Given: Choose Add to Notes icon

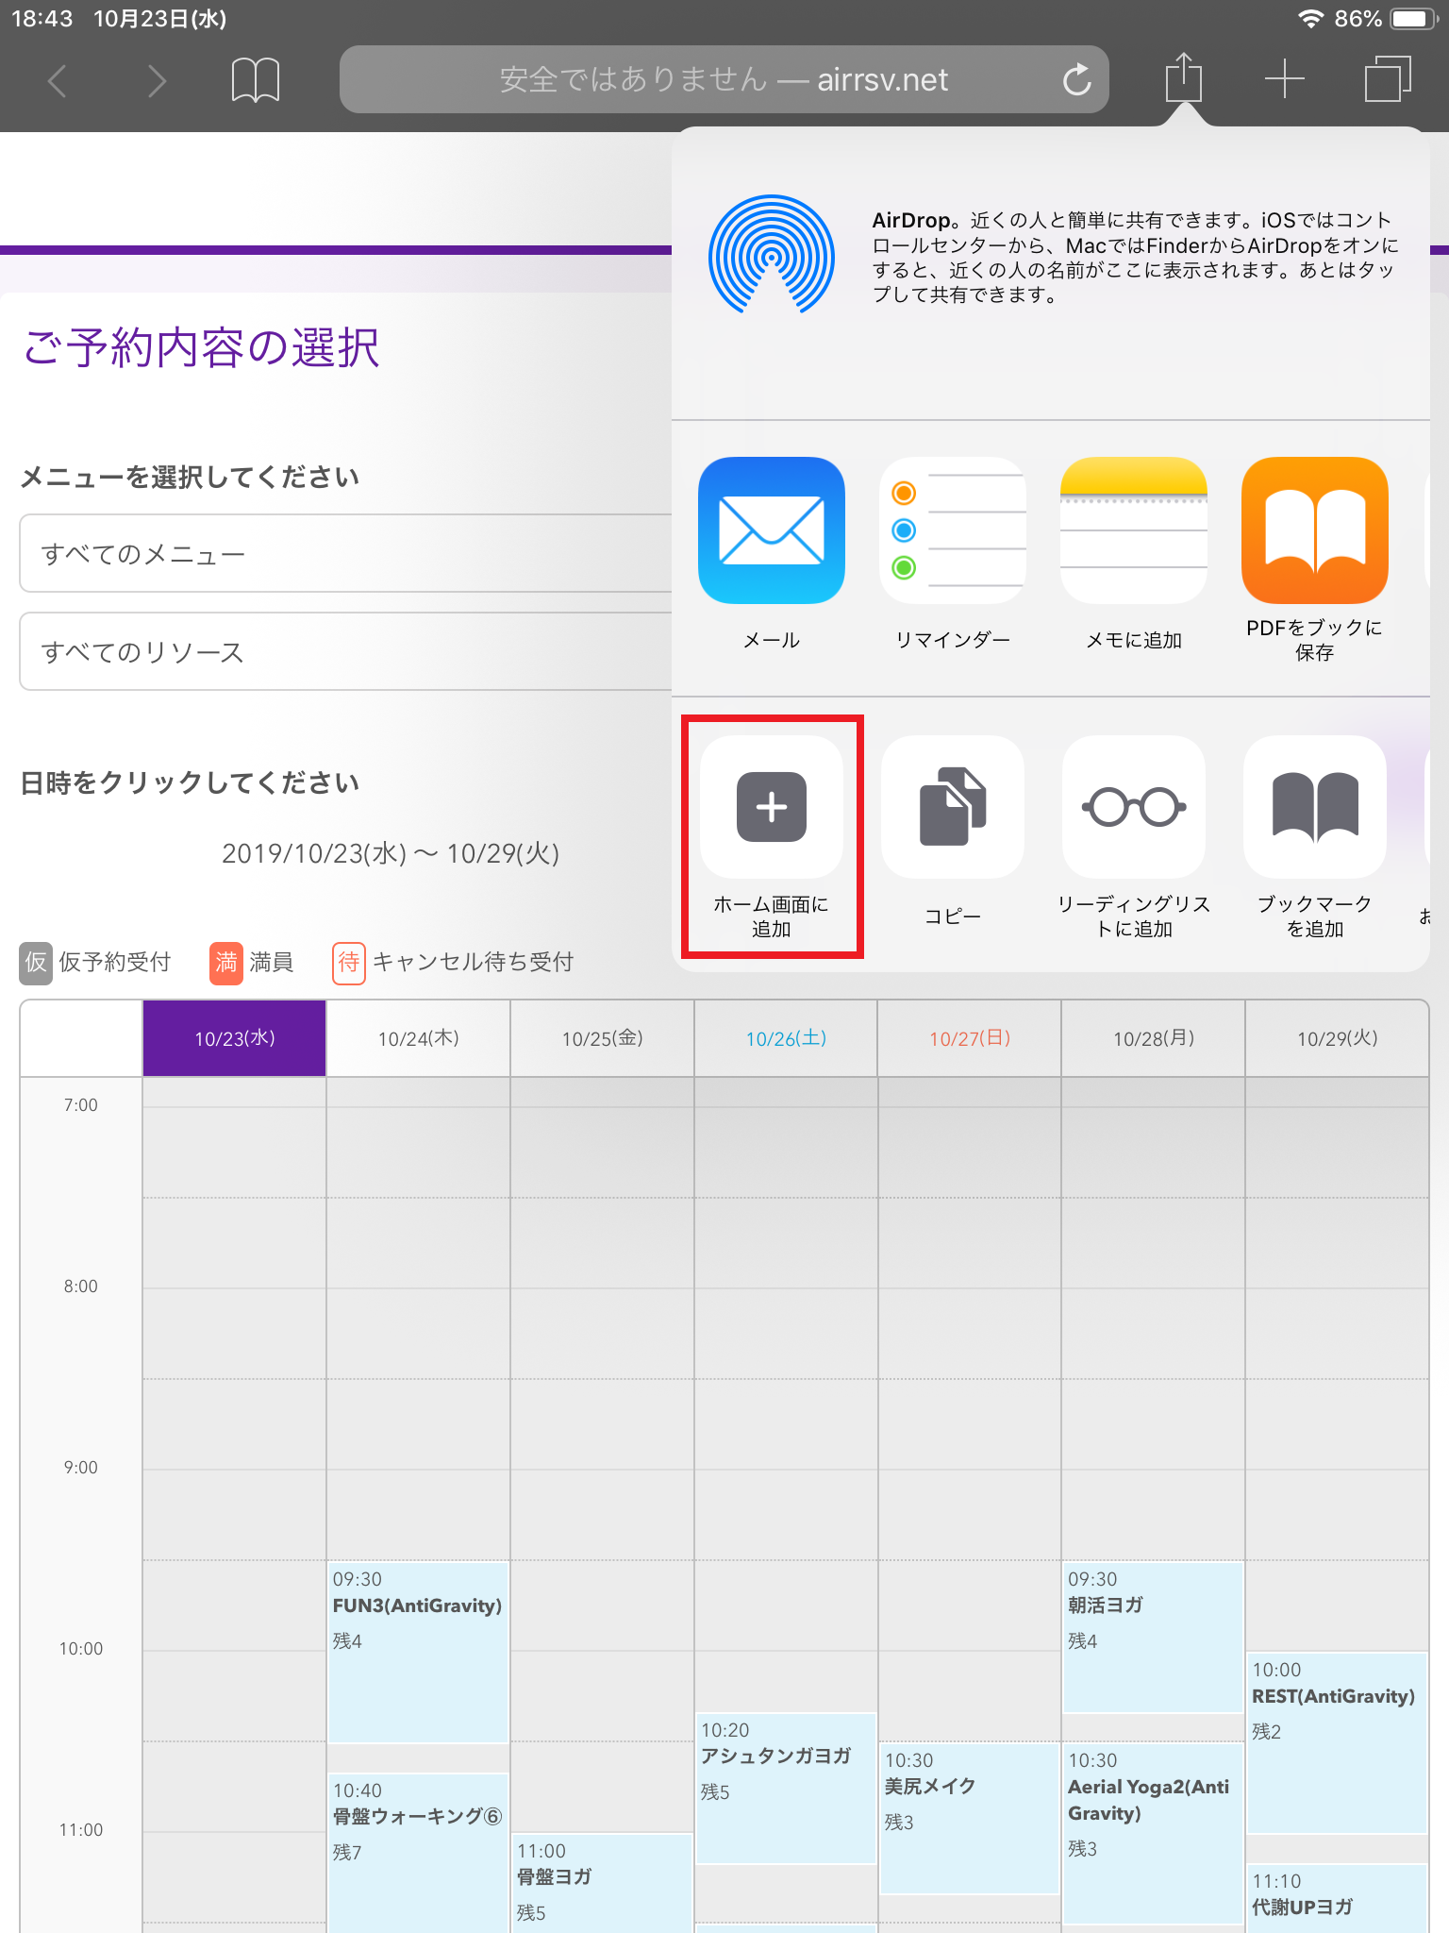Looking at the screenshot, I should pos(1134,530).
